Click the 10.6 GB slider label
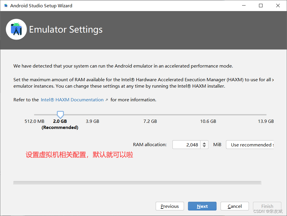287x216 pixels. tap(208, 121)
